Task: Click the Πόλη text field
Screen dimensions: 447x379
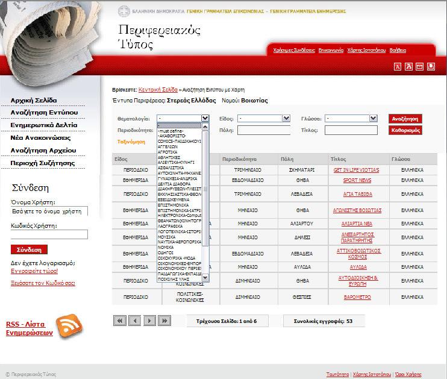Action: click(x=264, y=130)
